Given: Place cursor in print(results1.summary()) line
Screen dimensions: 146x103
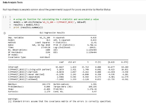Looking at the screenshot, I should [x=28, y=27].
